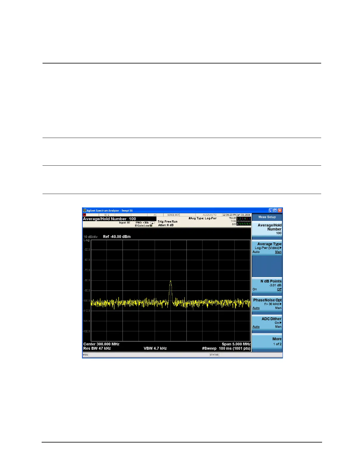Maximize the Spectrum Analyzer window
This screenshot has height=472, width=364.
pyautogui.click(x=275, y=210)
